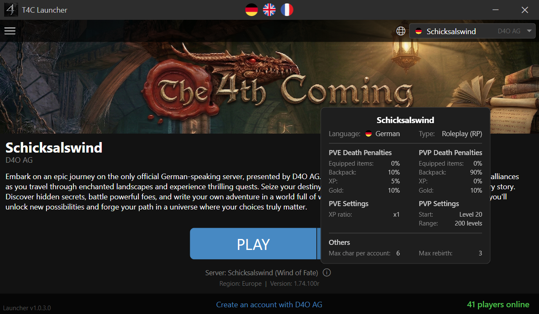Choose the French flag language
Screen dimensions: 539x314
(x=287, y=10)
